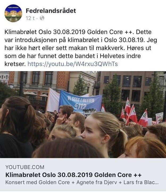The width and height of the screenshot is (166, 195).
Task: Open the Fedrelandsrådet round profile picture
Action: [x=13, y=13]
